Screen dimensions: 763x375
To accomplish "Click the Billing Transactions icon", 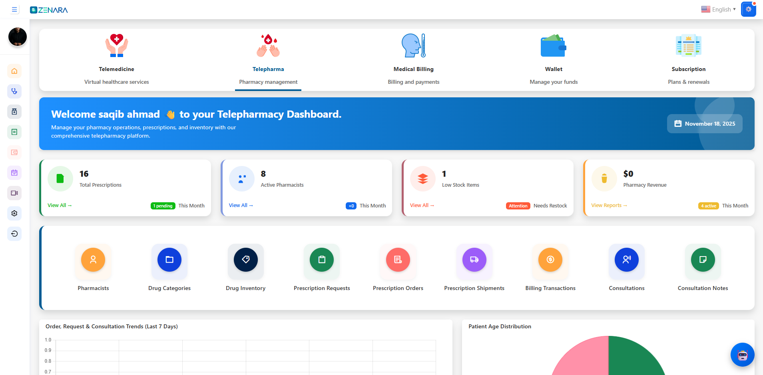I will pos(550,260).
